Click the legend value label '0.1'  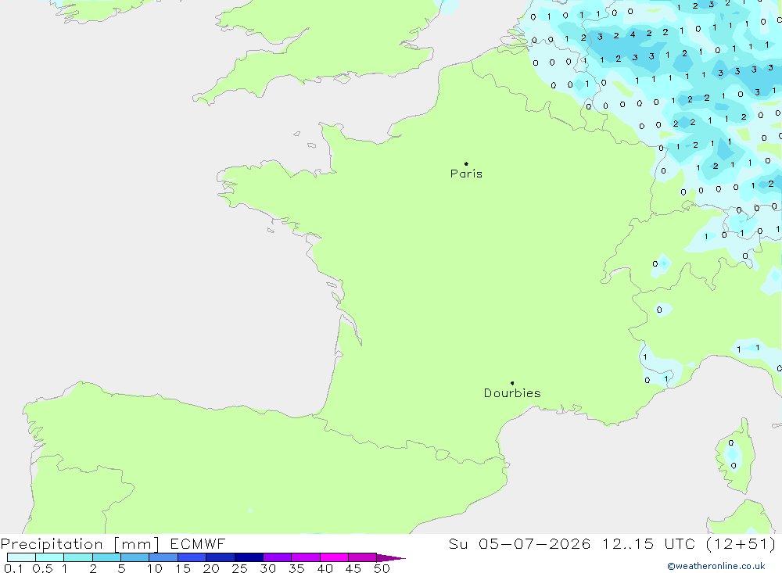coord(13,568)
